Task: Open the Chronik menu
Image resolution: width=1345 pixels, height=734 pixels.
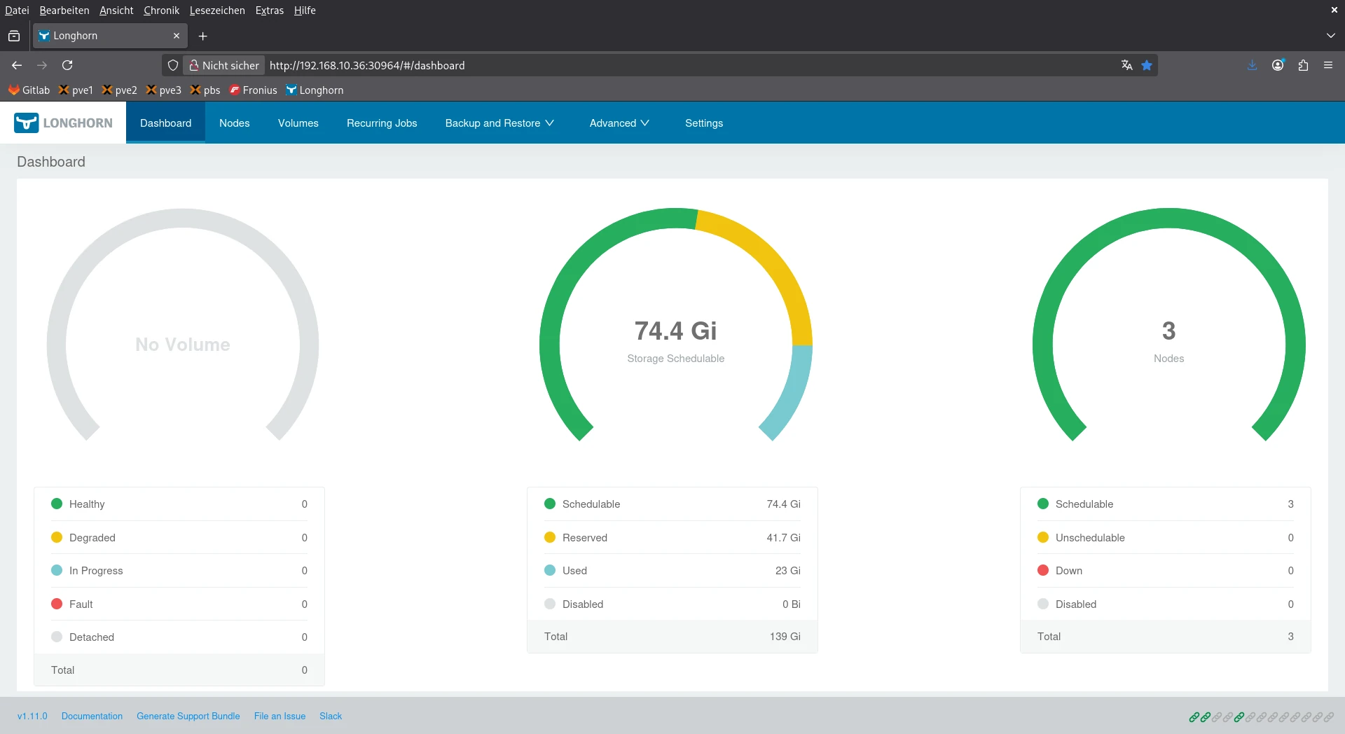Action: [x=161, y=11]
